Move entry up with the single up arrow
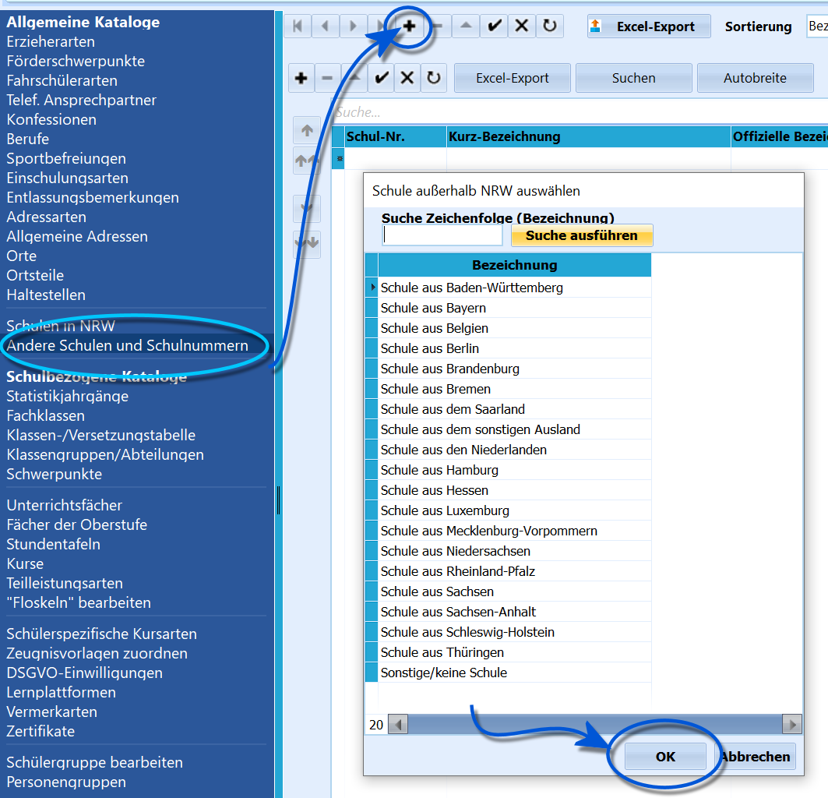 pos(307,130)
